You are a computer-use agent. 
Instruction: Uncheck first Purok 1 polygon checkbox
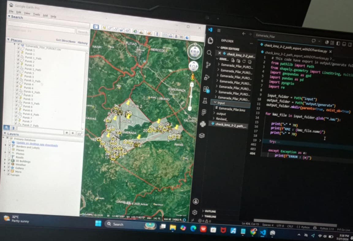click(x=19, y=48)
